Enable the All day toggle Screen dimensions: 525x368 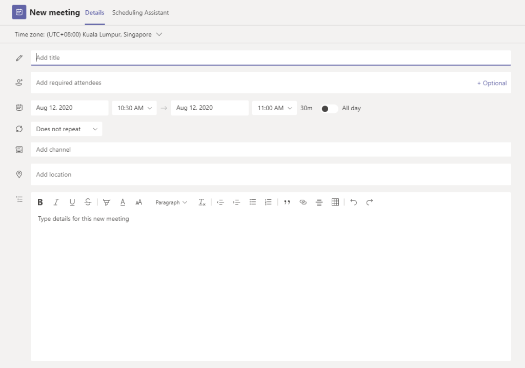point(329,109)
